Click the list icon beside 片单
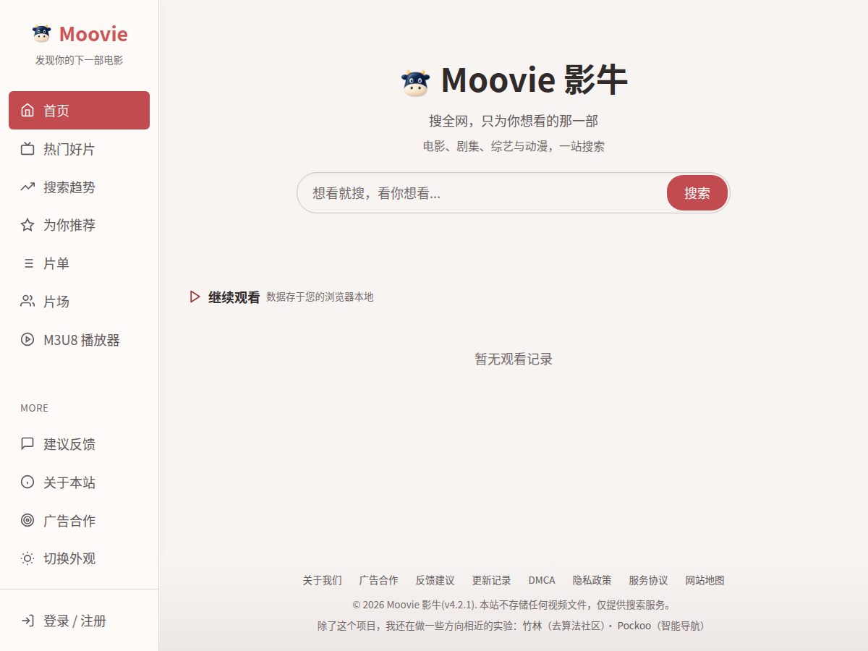Screen dimensions: 868x651 (27, 263)
